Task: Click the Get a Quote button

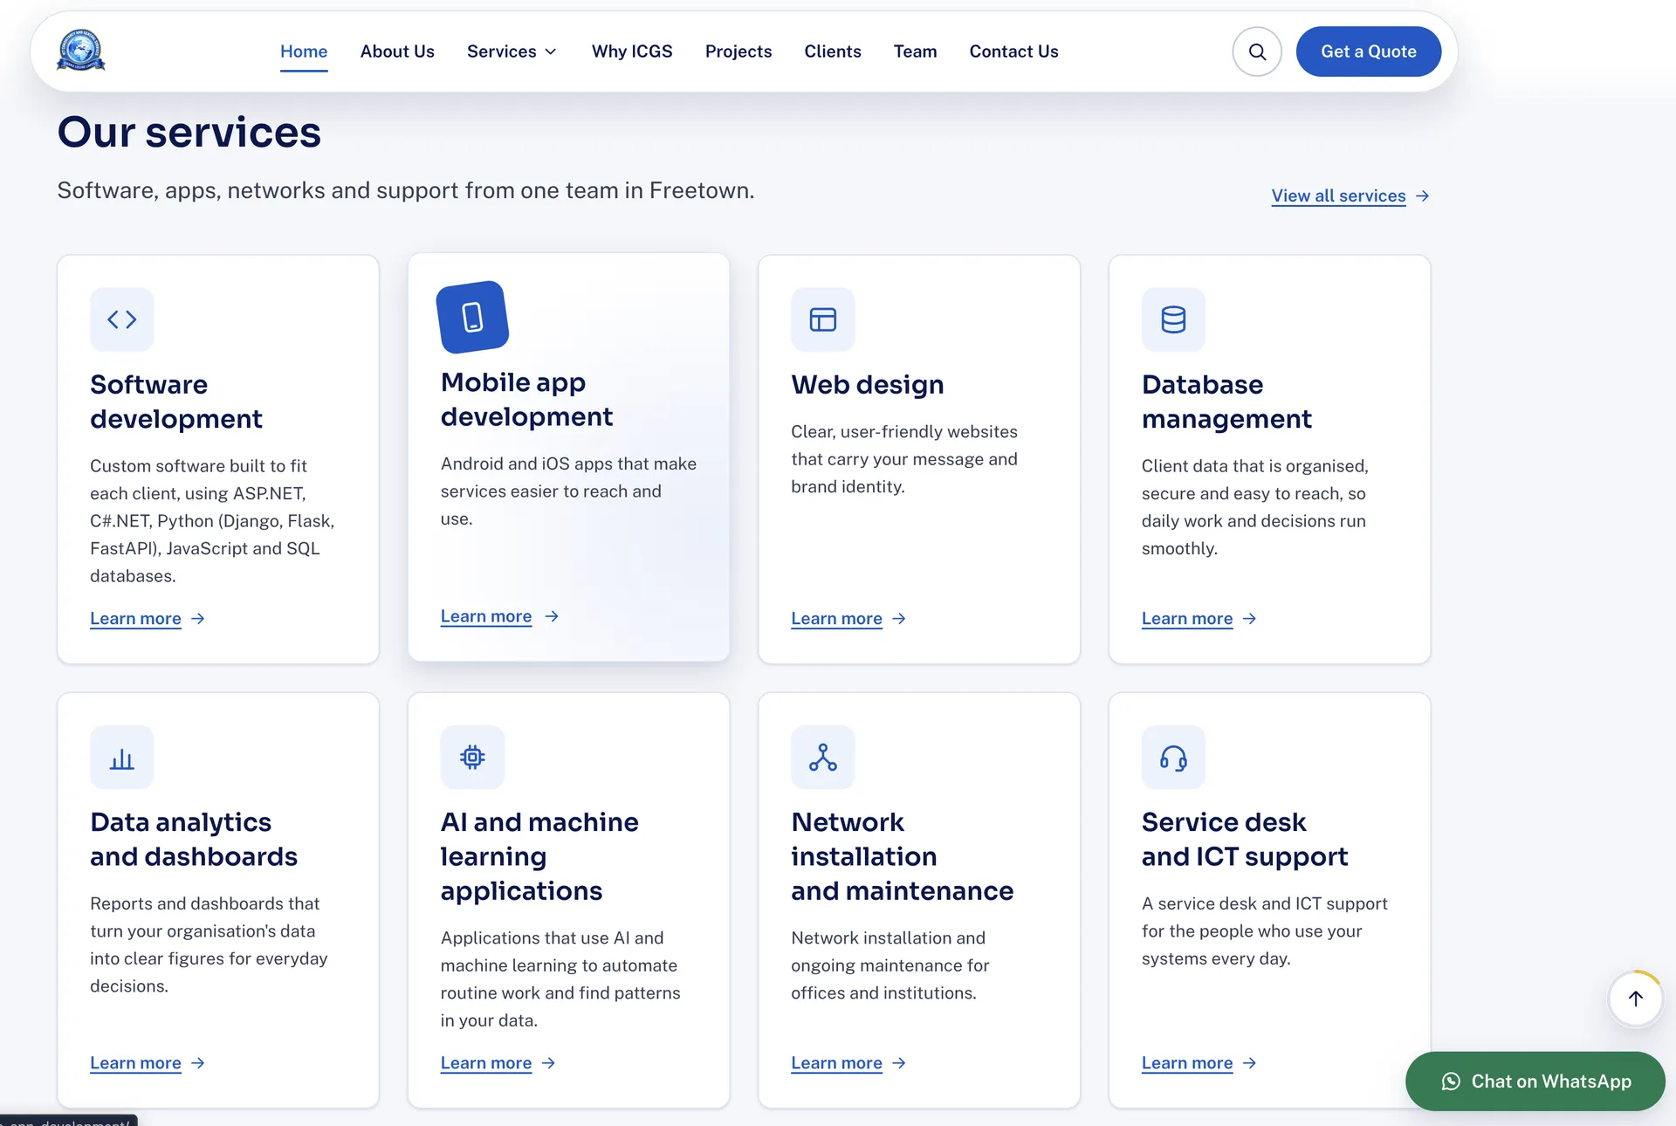Action: 1369,51
